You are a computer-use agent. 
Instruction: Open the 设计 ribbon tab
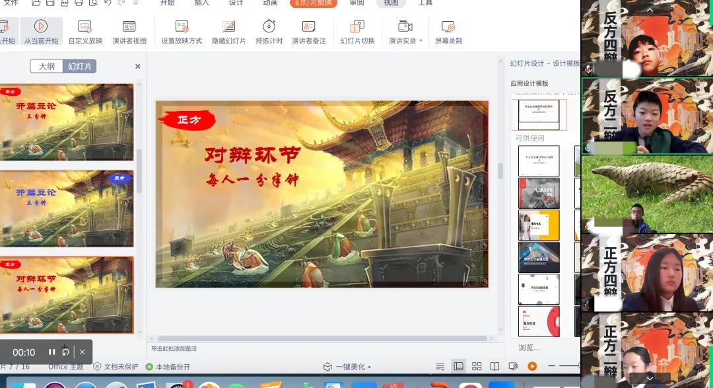coord(236,3)
